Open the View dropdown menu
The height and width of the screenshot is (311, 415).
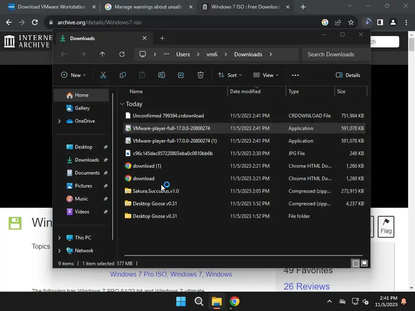(x=266, y=75)
